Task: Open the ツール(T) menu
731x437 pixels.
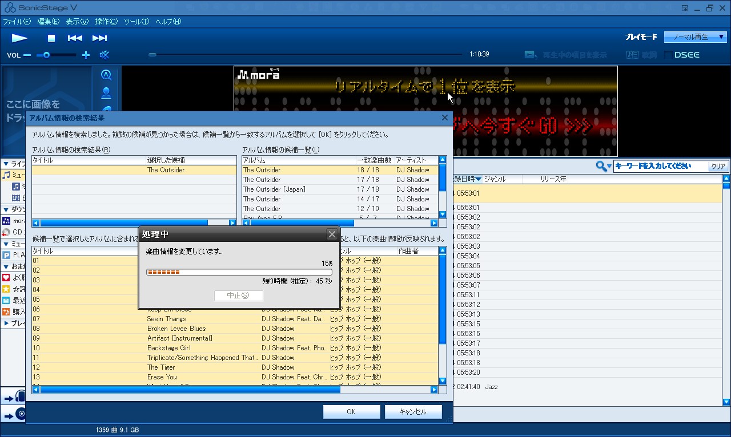Action: pyautogui.click(x=136, y=22)
